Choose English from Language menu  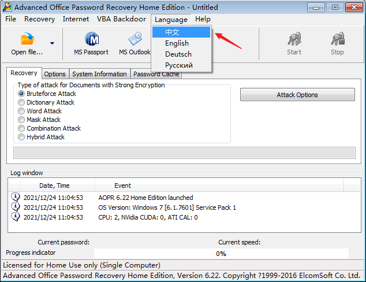click(181, 43)
